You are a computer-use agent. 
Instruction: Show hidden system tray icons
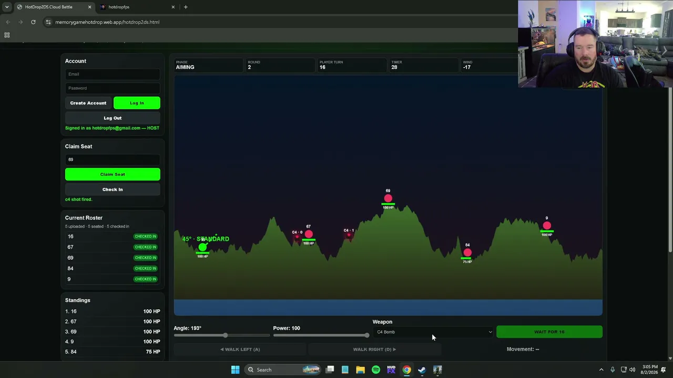point(601,370)
